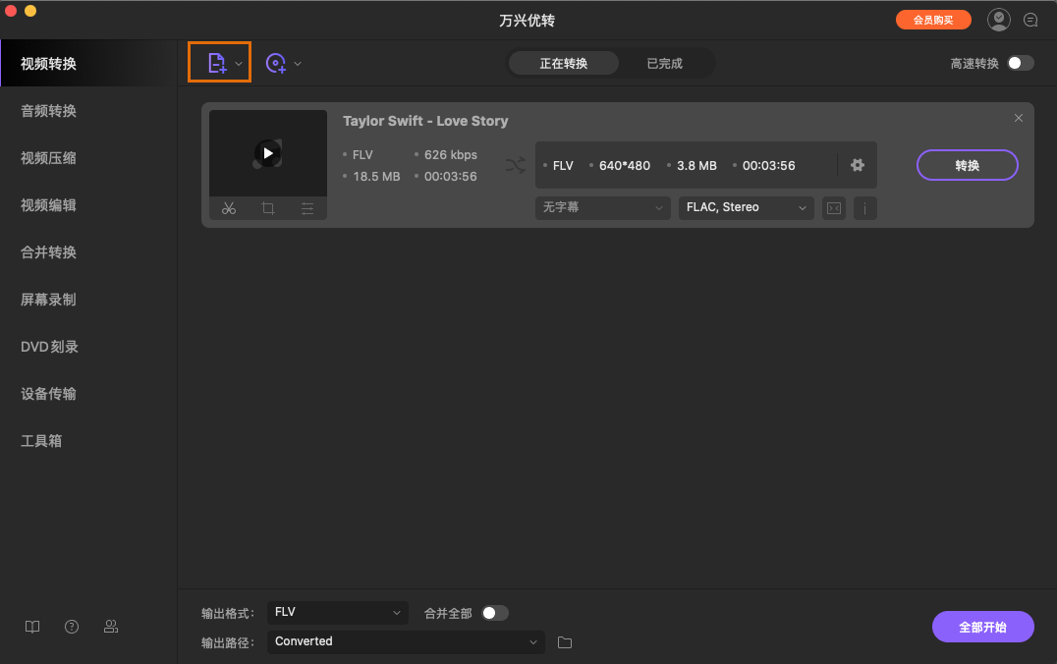The width and height of the screenshot is (1057, 664).
Task: Select the Trim scissors tool
Action: pyautogui.click(x=228, y=208)
